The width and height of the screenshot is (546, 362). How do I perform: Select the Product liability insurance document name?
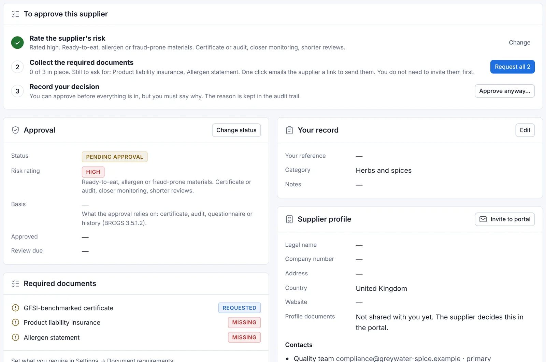click(62, 322)
